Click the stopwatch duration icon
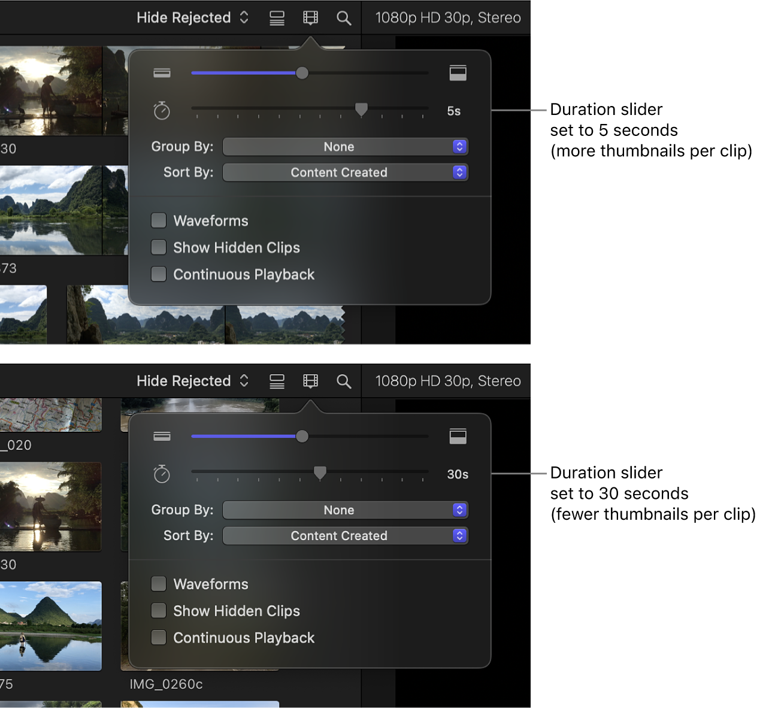The image size is (775, 709). 162,110
